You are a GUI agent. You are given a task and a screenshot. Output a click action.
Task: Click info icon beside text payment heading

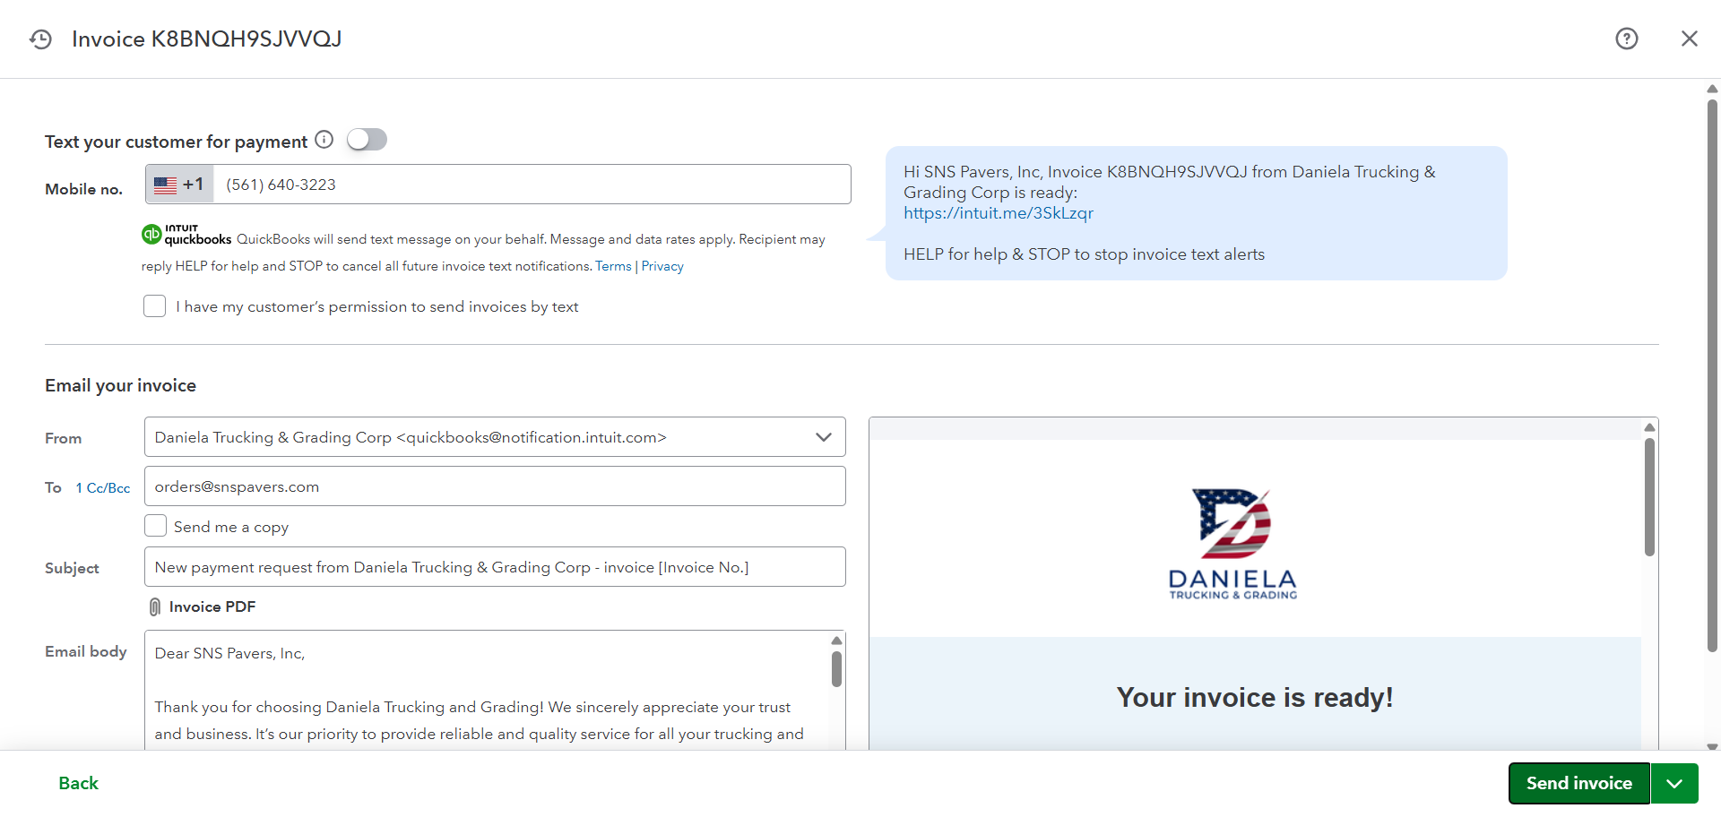(324, 140)
